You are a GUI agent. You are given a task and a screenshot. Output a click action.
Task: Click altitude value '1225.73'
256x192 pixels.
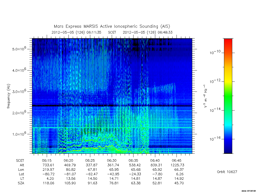point(177,165)
